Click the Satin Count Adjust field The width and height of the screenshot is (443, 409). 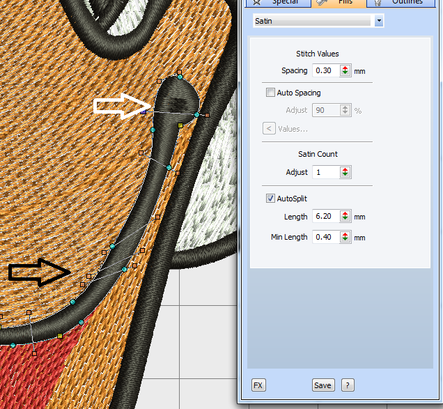[326, 172]
